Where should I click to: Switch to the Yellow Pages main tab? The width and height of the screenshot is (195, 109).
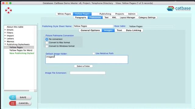82,14
